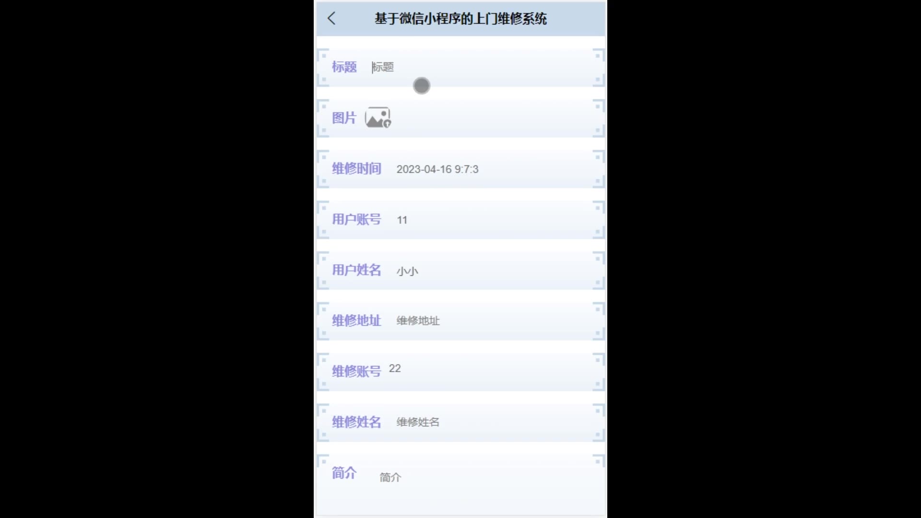Image resolution: width=921 pixels, height=518 pixels.
Task: Click the 标题 field label
Action: pyautogui.click(x=344, y=67)
